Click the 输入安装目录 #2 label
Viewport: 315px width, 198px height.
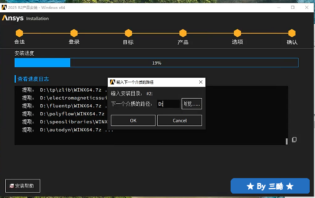(x=132, y=93)
